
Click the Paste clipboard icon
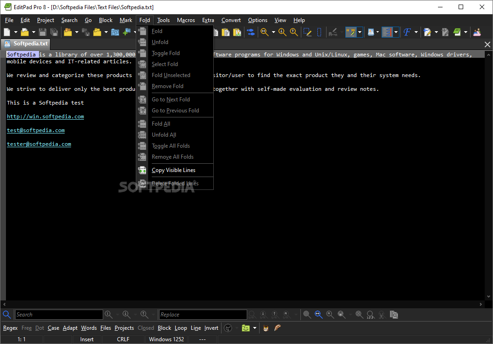pos(226,32)
